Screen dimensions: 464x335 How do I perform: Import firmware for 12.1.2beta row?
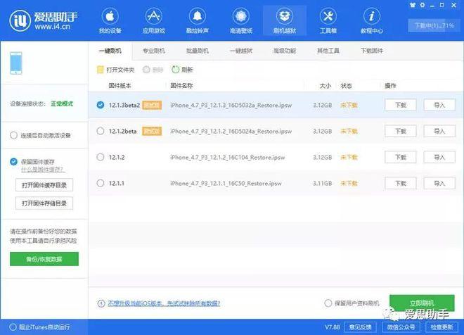pyautogui.click(x=439, y=131)
